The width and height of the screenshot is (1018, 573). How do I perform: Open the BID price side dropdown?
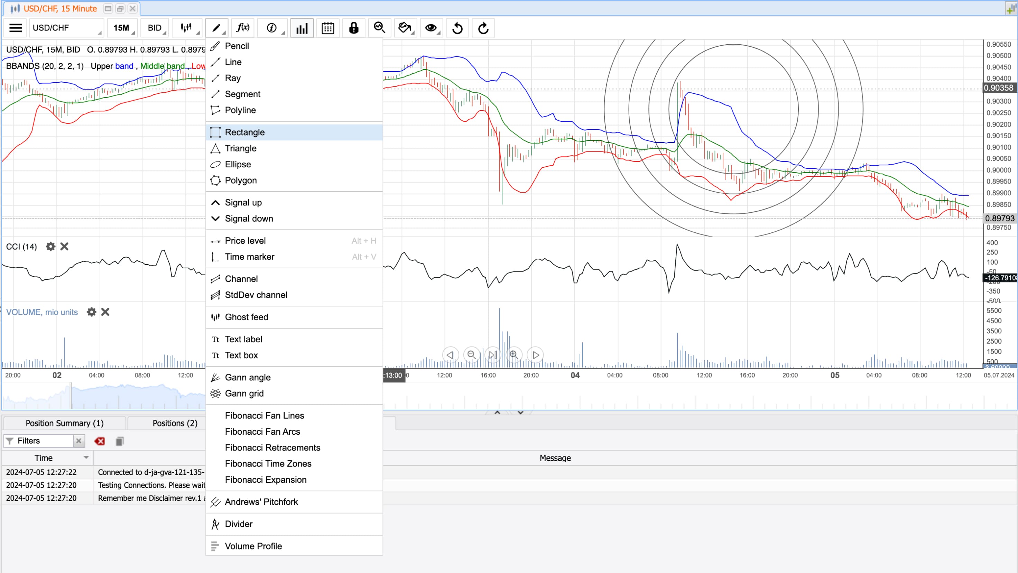[x=155, y=28]
